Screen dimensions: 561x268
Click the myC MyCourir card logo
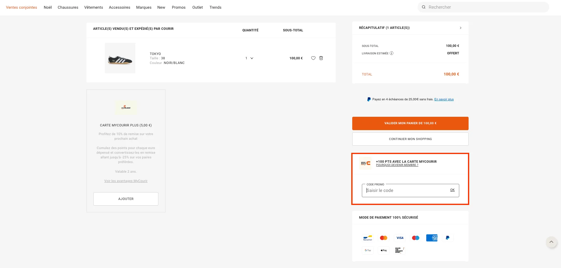pos(366,163)
